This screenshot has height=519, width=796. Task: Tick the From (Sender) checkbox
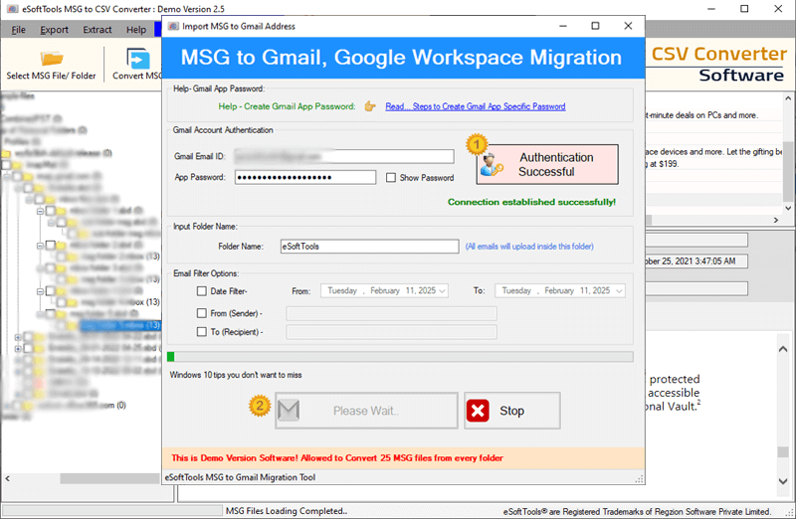[202, 313]
